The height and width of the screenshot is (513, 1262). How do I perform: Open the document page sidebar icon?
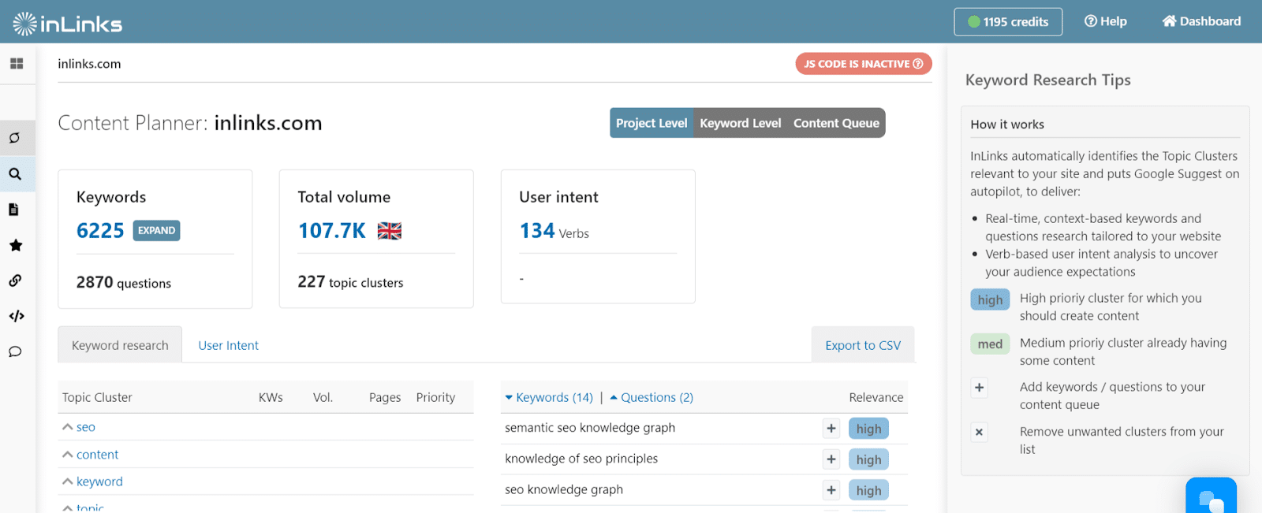[13, 210]
